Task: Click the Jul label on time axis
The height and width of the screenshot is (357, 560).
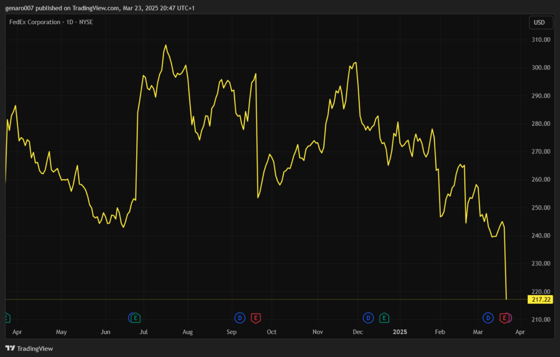Action: click(x=144, y=332)
